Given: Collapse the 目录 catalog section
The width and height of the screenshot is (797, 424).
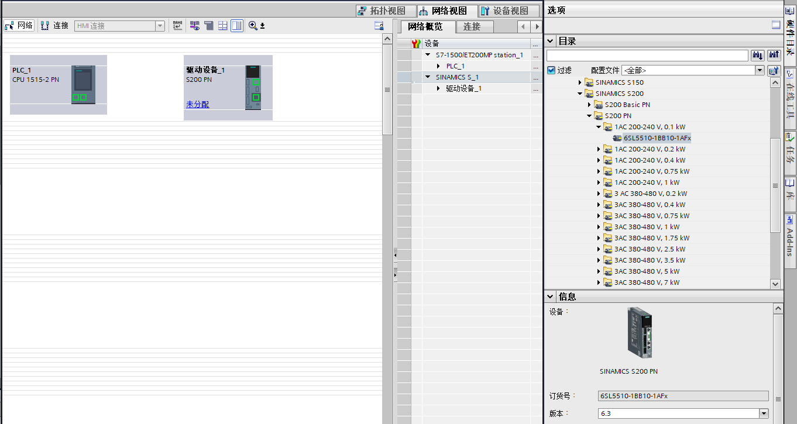Looking at the screenshot, I should [550, 41].
